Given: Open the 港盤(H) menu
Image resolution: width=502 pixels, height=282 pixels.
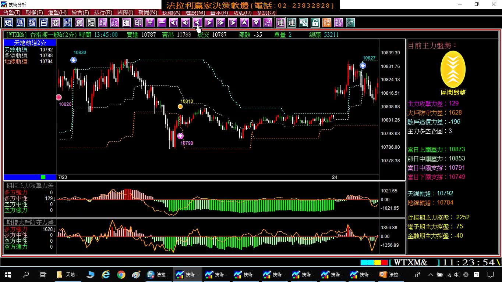Looking at the screenshot, I should [x=57, y=12].
